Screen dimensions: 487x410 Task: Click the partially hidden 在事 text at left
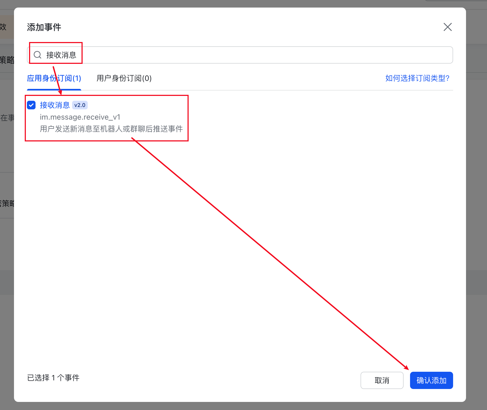tap(7, 118)
